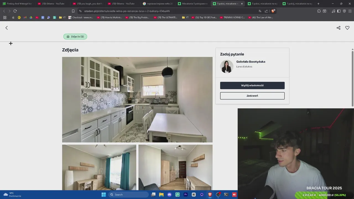Switch to the Mieszkania 5 pokojowe tab
354x199 pixels.
click(193, 4)
